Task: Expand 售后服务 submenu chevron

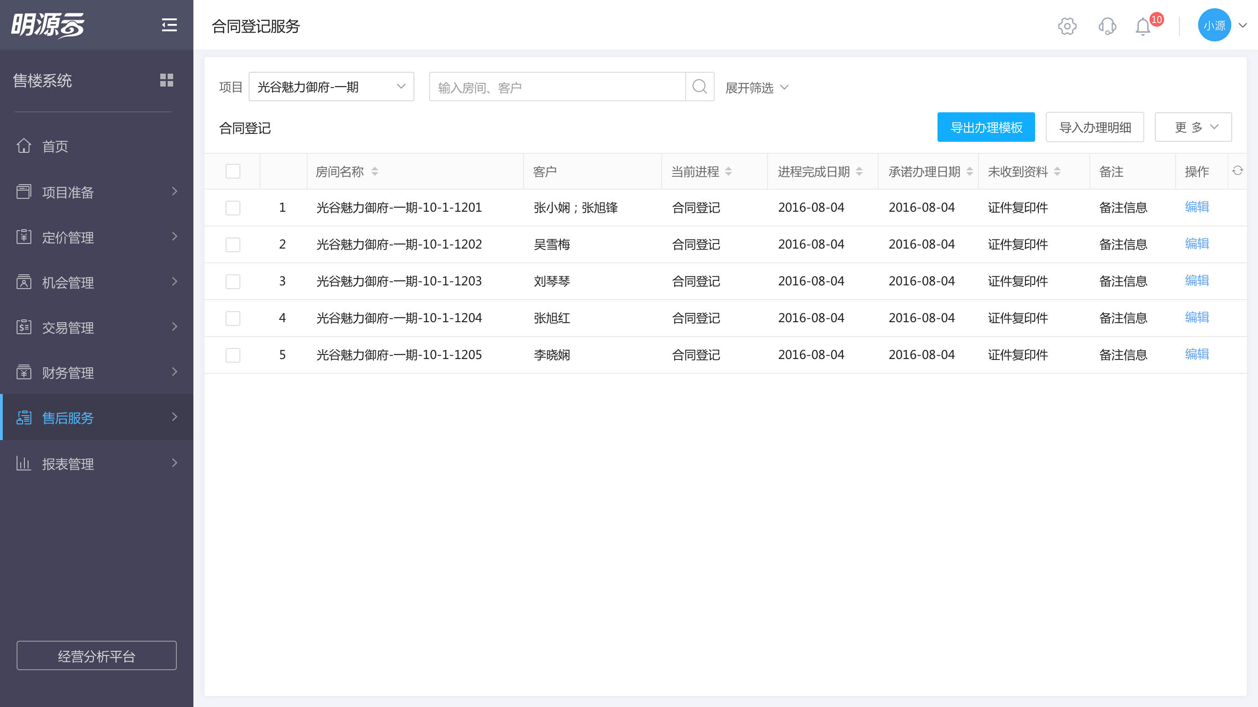Action: click(x=175, y=417)
